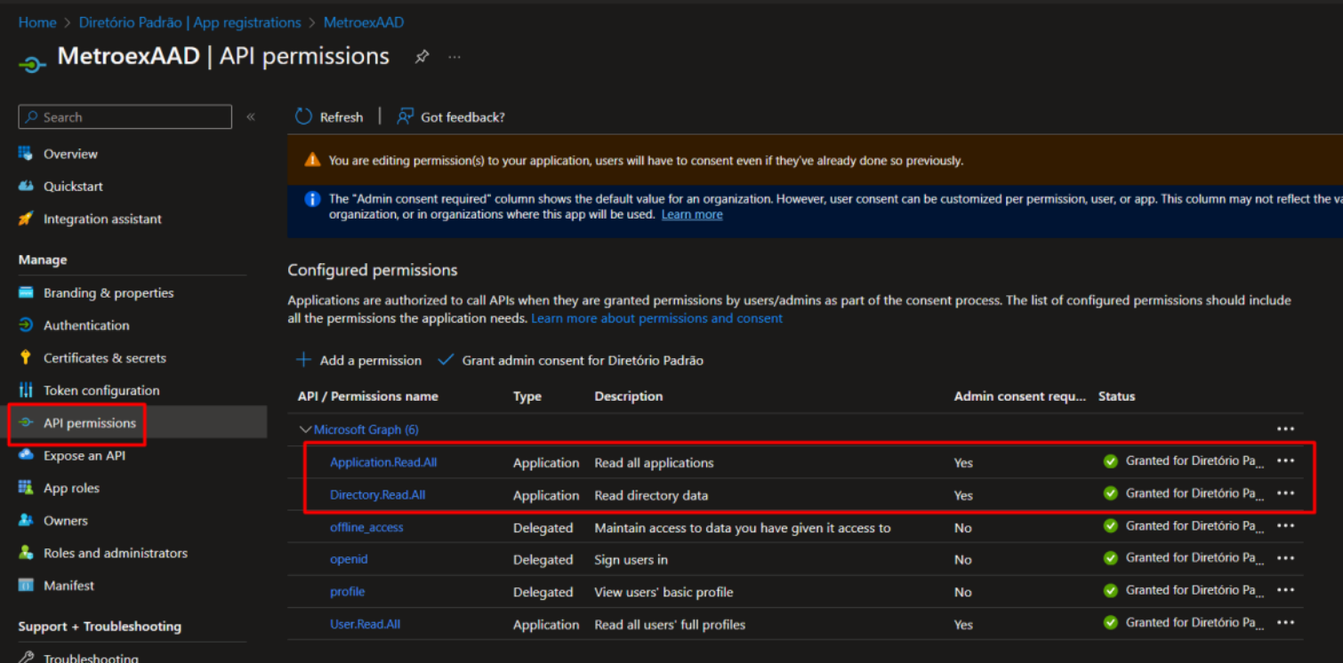Open the ellipsis menu beside the title
Viewport: 1343px width, 663px height.
click(454, 57)
